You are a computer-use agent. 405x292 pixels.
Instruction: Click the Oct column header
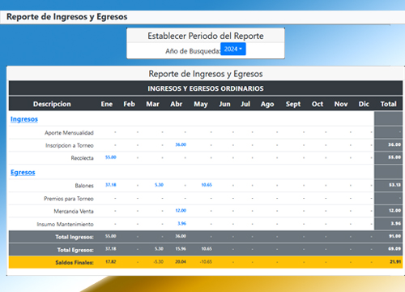click(318, 104)
